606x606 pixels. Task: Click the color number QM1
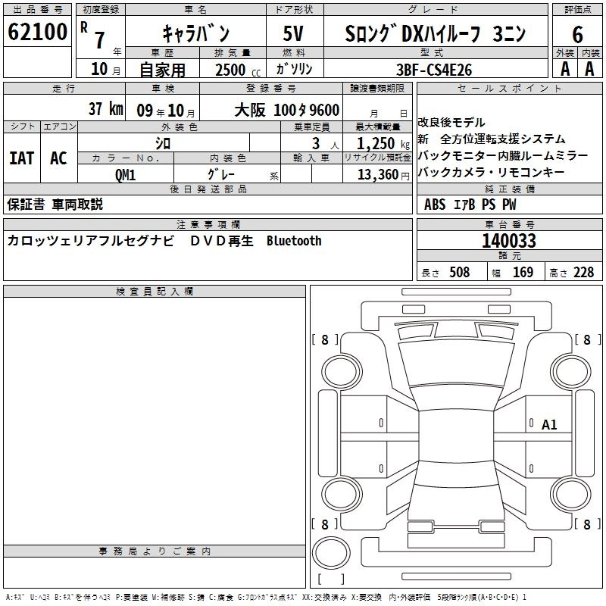click(125, 173)
